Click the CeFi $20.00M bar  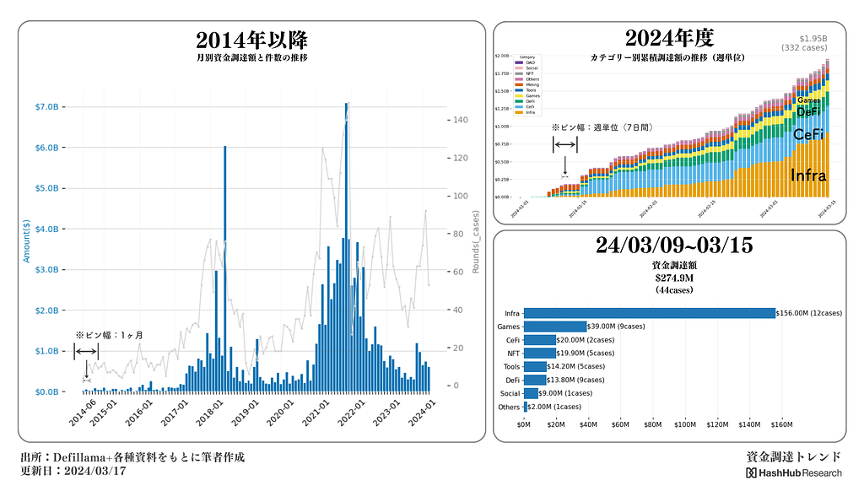pyautogui.click(x=540, y=340)
